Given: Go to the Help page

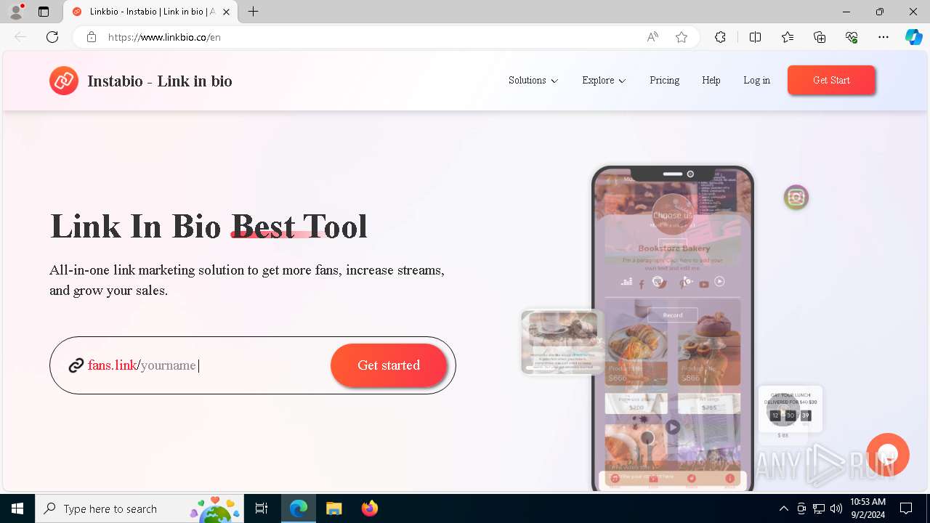Looking at the screenshot, I should click(x=711, y=81).
